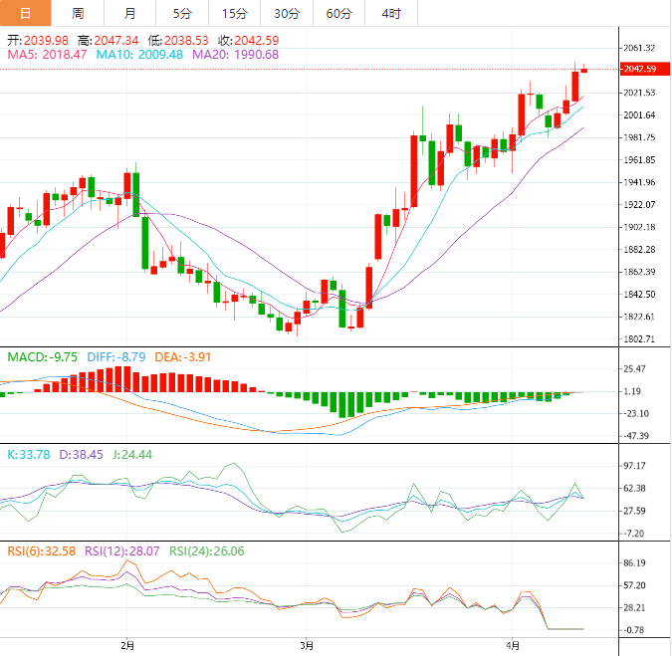Click the 高:2047.34 high price value
672x656 pixels.
click(x=108, y=40)
